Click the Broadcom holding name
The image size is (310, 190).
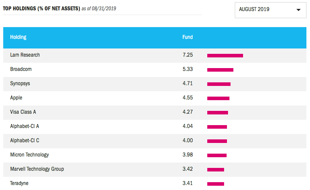click(x=21, y=69)
